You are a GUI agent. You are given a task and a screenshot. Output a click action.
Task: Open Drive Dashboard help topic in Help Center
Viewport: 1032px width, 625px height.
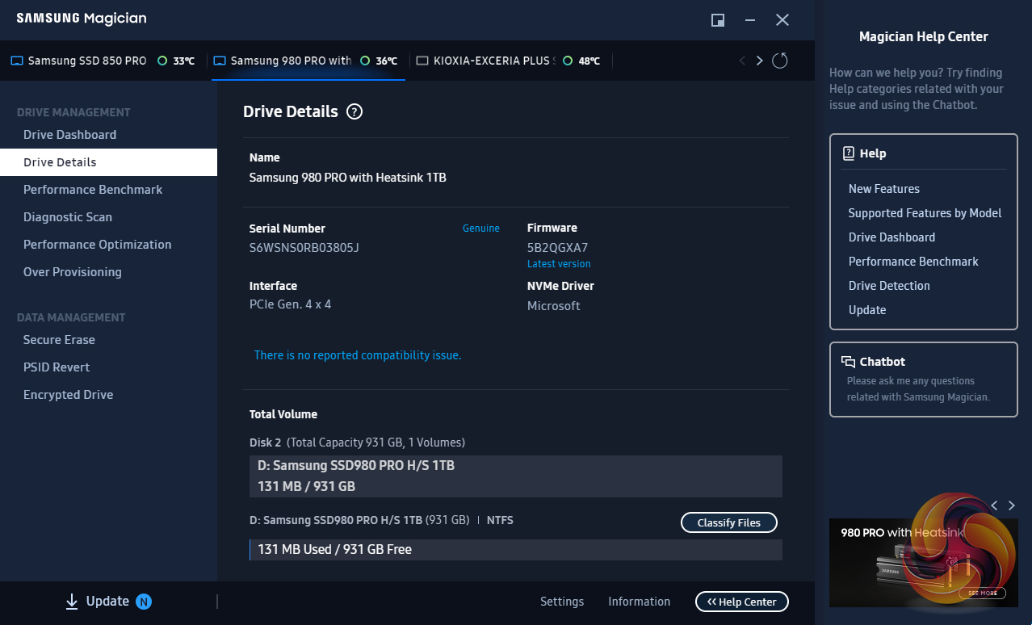(891, 237)
